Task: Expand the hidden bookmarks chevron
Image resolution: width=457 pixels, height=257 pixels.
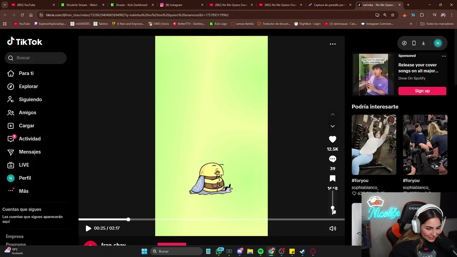Action: 411,24
